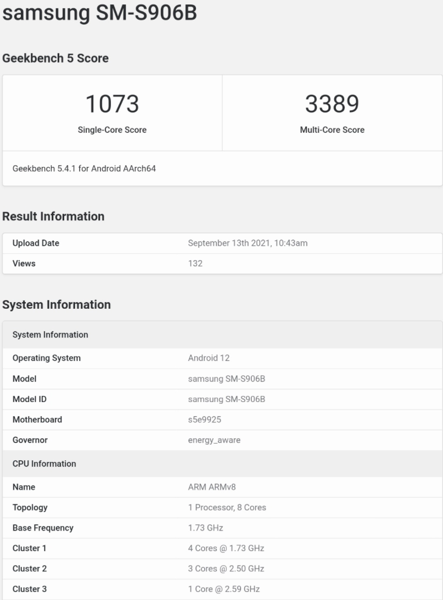Click the Views row label
This screenshot has width=443, height=600.
coord(24,263)
